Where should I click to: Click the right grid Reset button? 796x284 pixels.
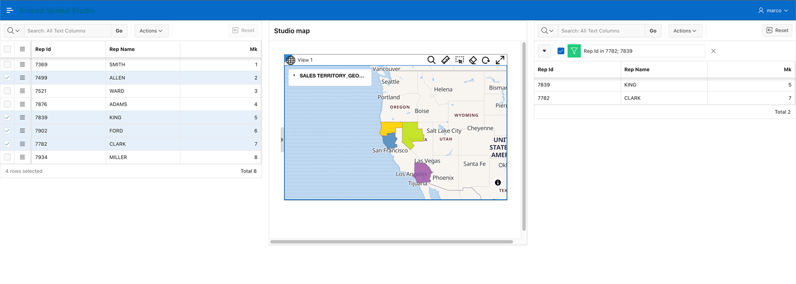click(x=777, y=31)
